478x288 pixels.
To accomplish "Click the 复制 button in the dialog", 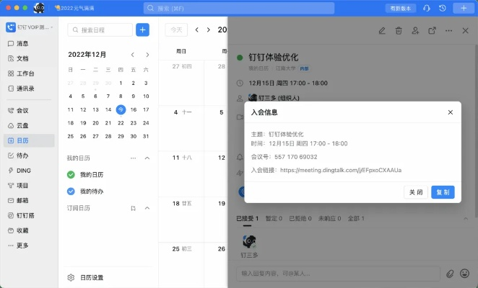I will click(x=443, y=192).
